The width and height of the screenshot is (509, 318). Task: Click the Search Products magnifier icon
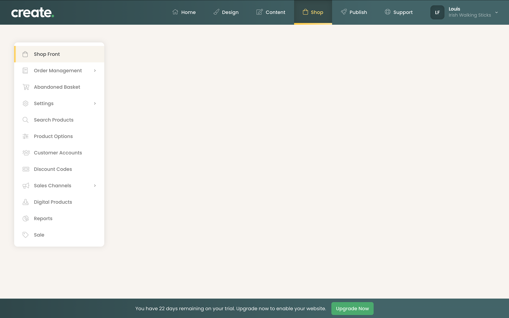point(25,120)
